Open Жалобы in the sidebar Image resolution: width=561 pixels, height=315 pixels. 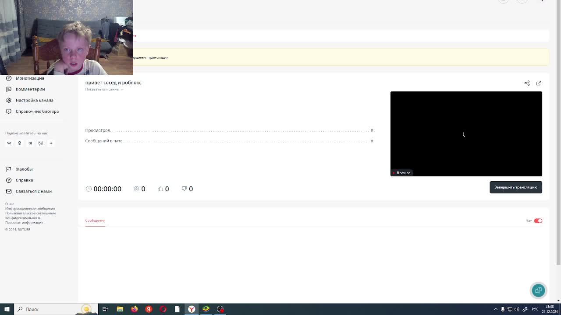coord(24,169)
